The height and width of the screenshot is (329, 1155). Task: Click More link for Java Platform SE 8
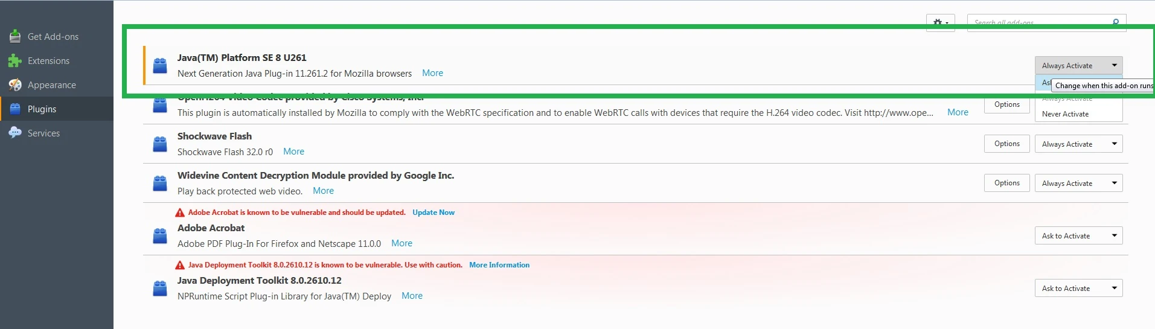coord(432,73)
